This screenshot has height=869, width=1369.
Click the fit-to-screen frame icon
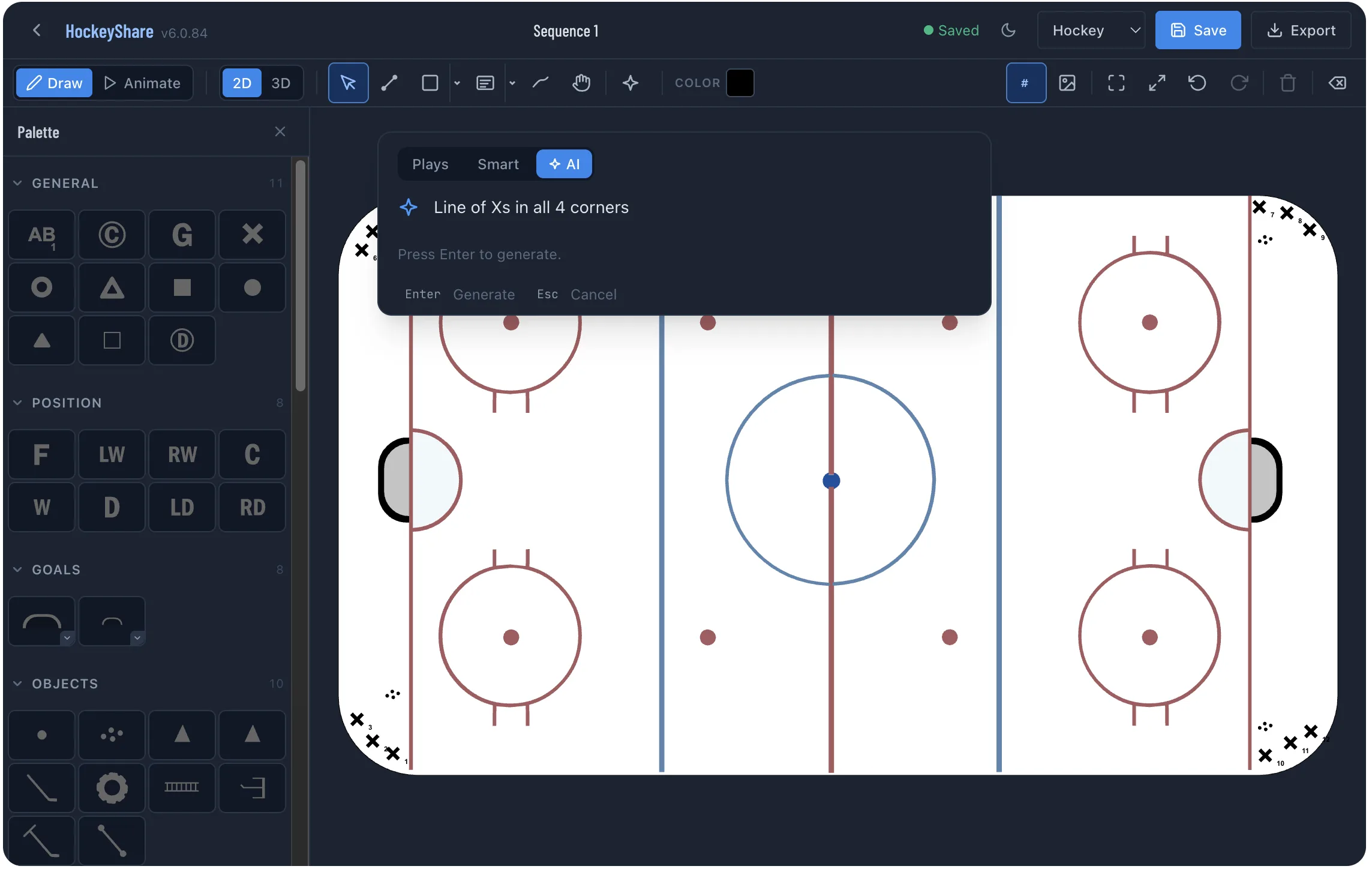tap(1116, 83)
